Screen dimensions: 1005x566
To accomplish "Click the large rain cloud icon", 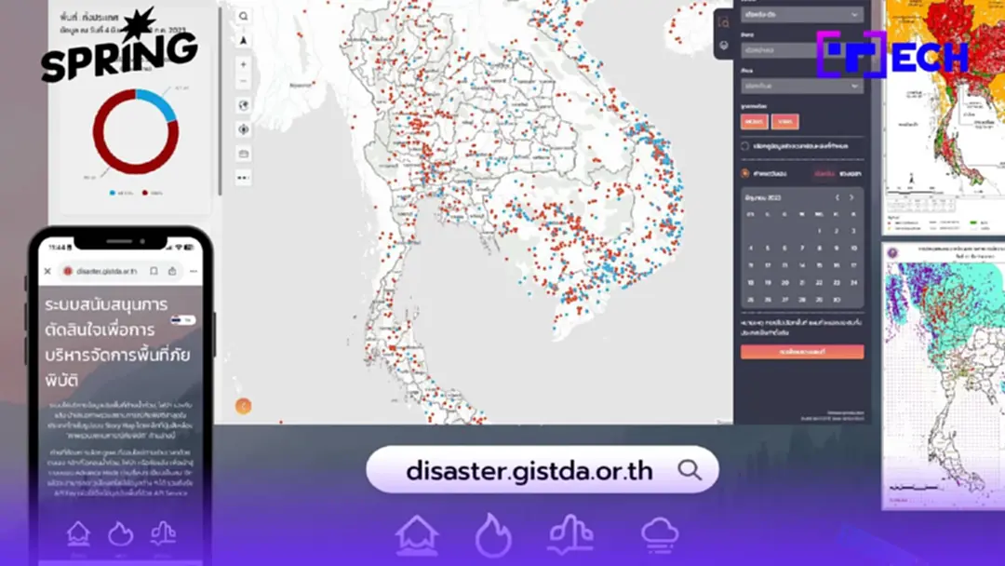I will click(x=659, y=534).
